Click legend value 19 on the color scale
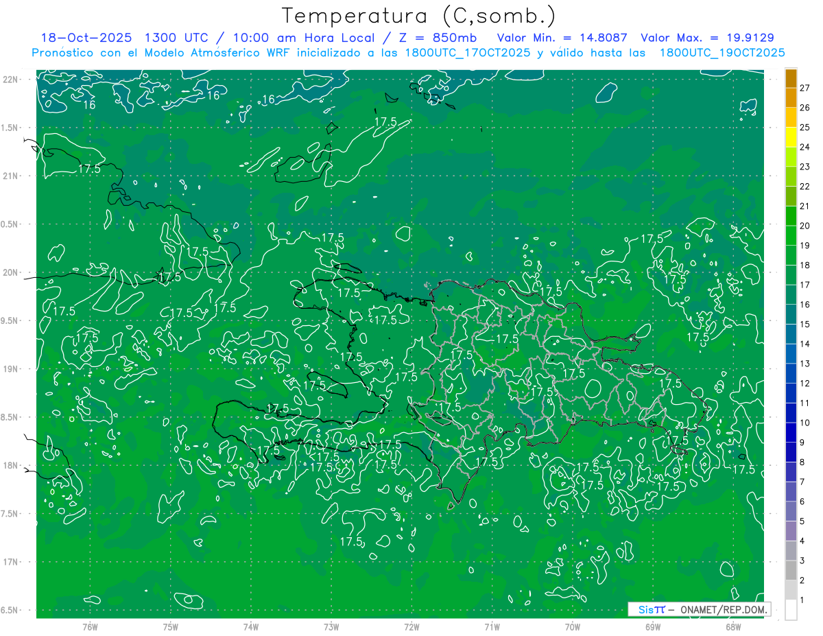This screenshot has width=823, height=636. [805, 246]
